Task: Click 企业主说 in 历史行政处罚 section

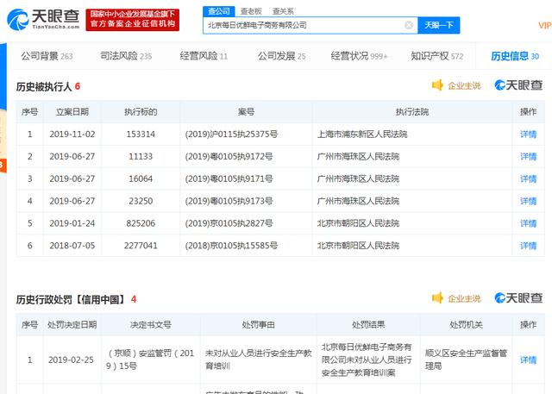Action: (464, 298)
